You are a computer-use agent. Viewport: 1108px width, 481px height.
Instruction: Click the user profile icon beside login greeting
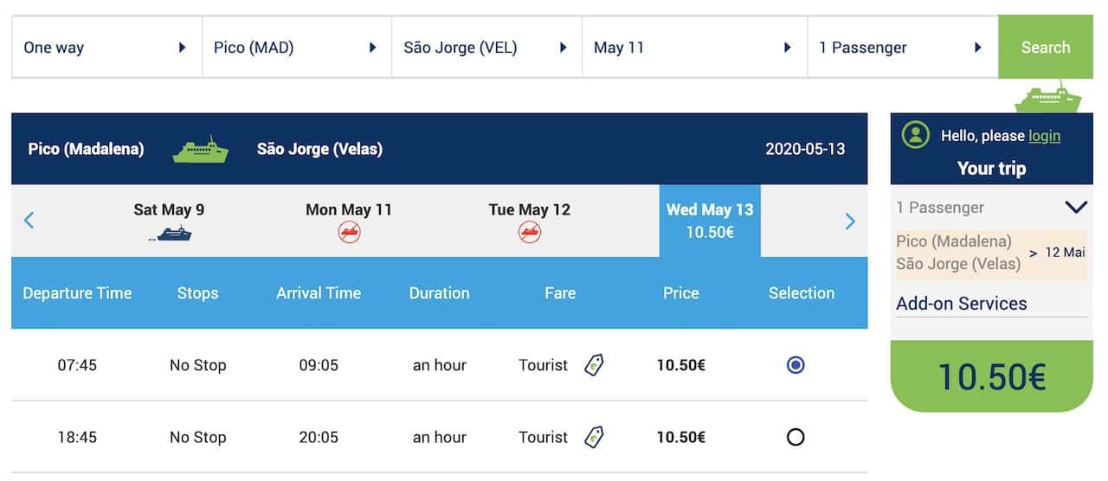916,135
